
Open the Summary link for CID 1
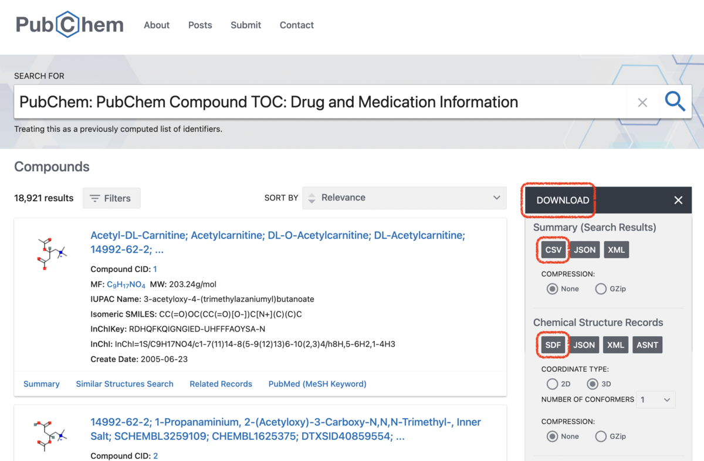pyautogui.click(x=42, y=384)
